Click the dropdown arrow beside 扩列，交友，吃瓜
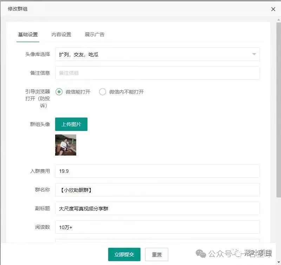 pos(254,54)
